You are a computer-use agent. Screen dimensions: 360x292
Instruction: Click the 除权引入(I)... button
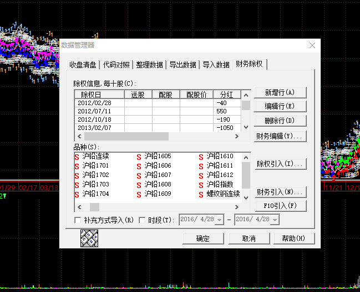pos(281,164)
